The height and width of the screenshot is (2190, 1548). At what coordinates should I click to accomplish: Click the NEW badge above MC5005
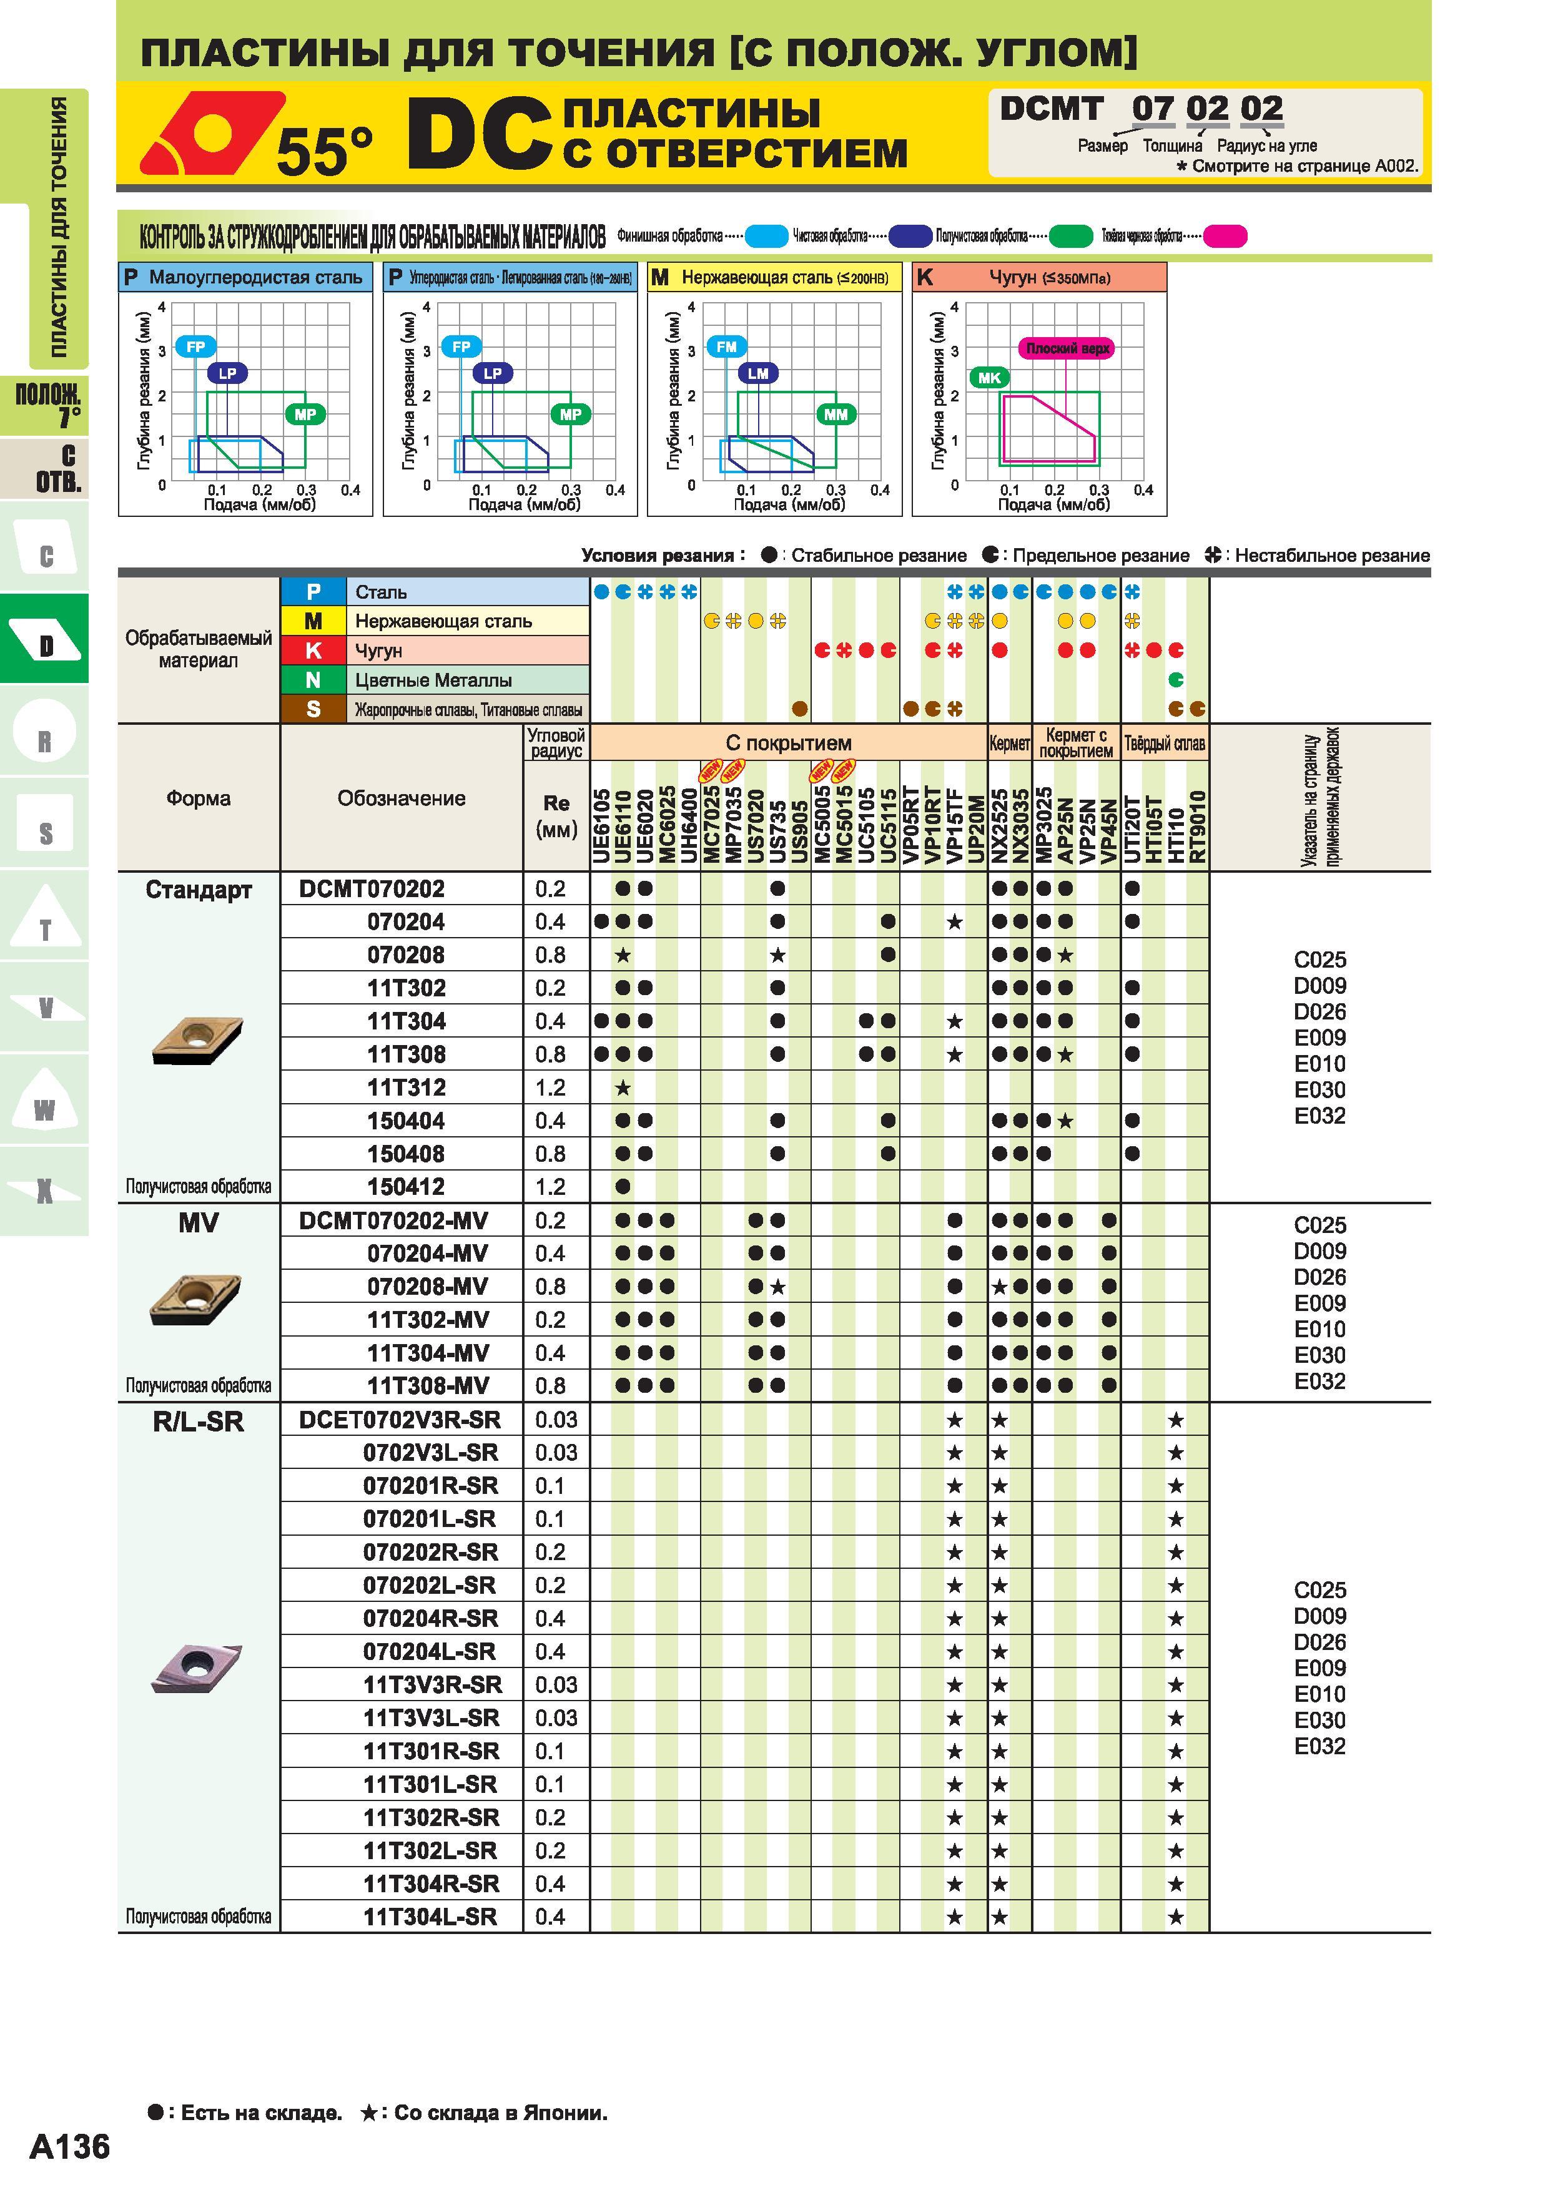821,770
